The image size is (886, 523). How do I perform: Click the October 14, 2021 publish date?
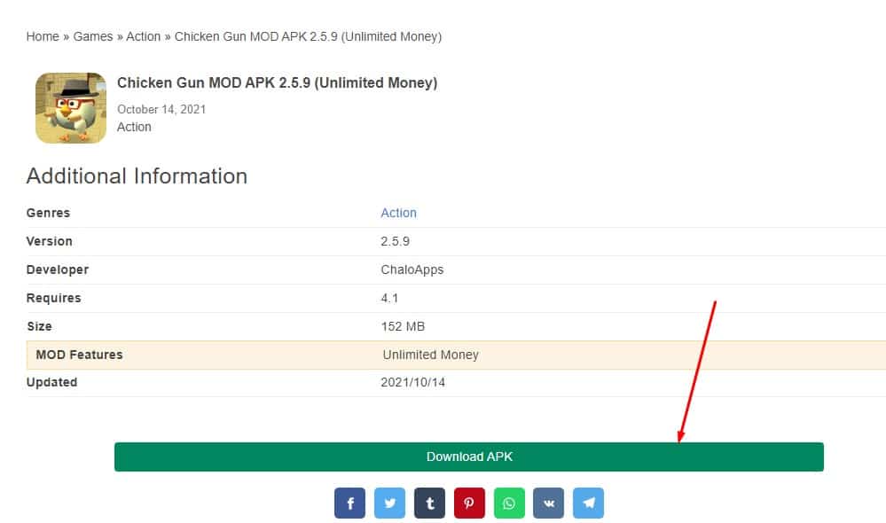click(x=161, y=109)
